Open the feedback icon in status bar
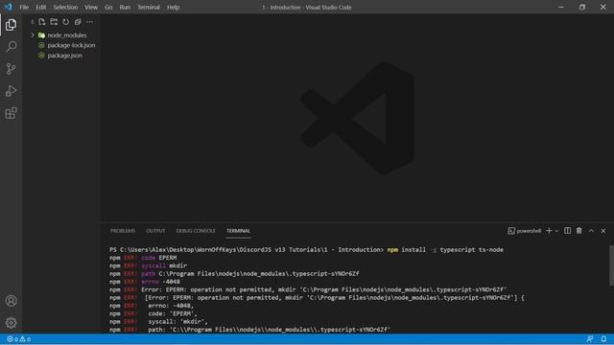614x345 pixels. pos(590,339)
